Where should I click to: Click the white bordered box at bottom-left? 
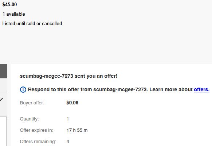[3, 131]
